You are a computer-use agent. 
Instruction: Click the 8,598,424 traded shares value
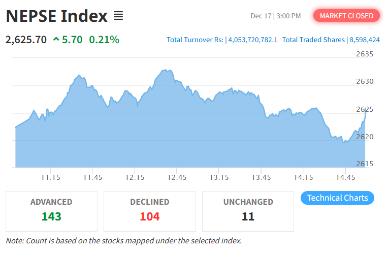coord(365,40)
